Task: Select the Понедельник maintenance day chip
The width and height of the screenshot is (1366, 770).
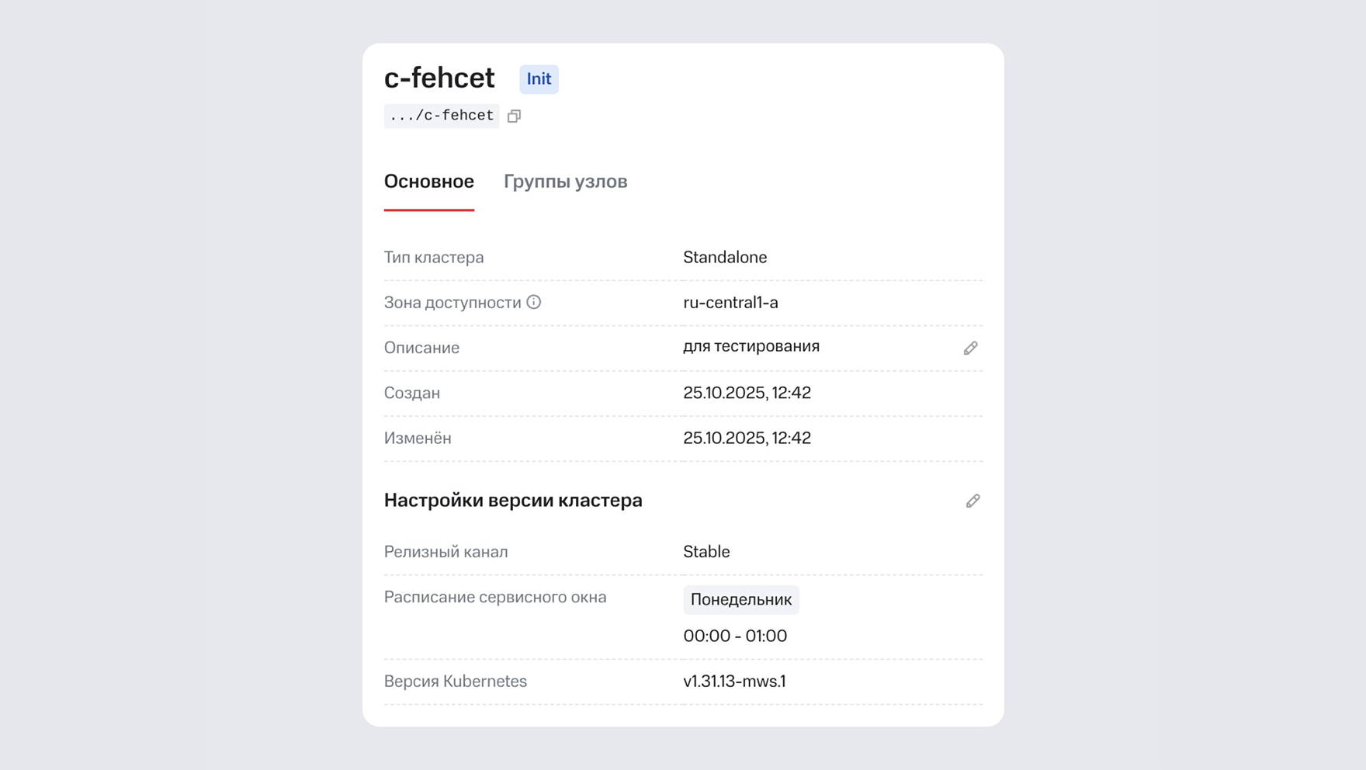Action: click(x=740, y=599)
